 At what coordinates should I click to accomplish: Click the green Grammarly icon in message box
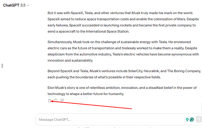[192, 119]
